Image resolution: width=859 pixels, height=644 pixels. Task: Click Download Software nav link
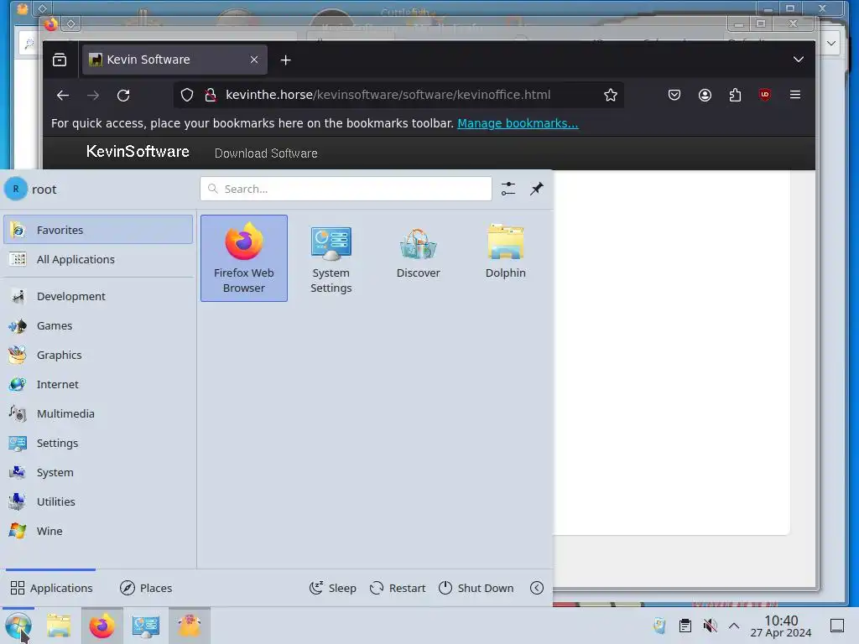tap(266, 153)
